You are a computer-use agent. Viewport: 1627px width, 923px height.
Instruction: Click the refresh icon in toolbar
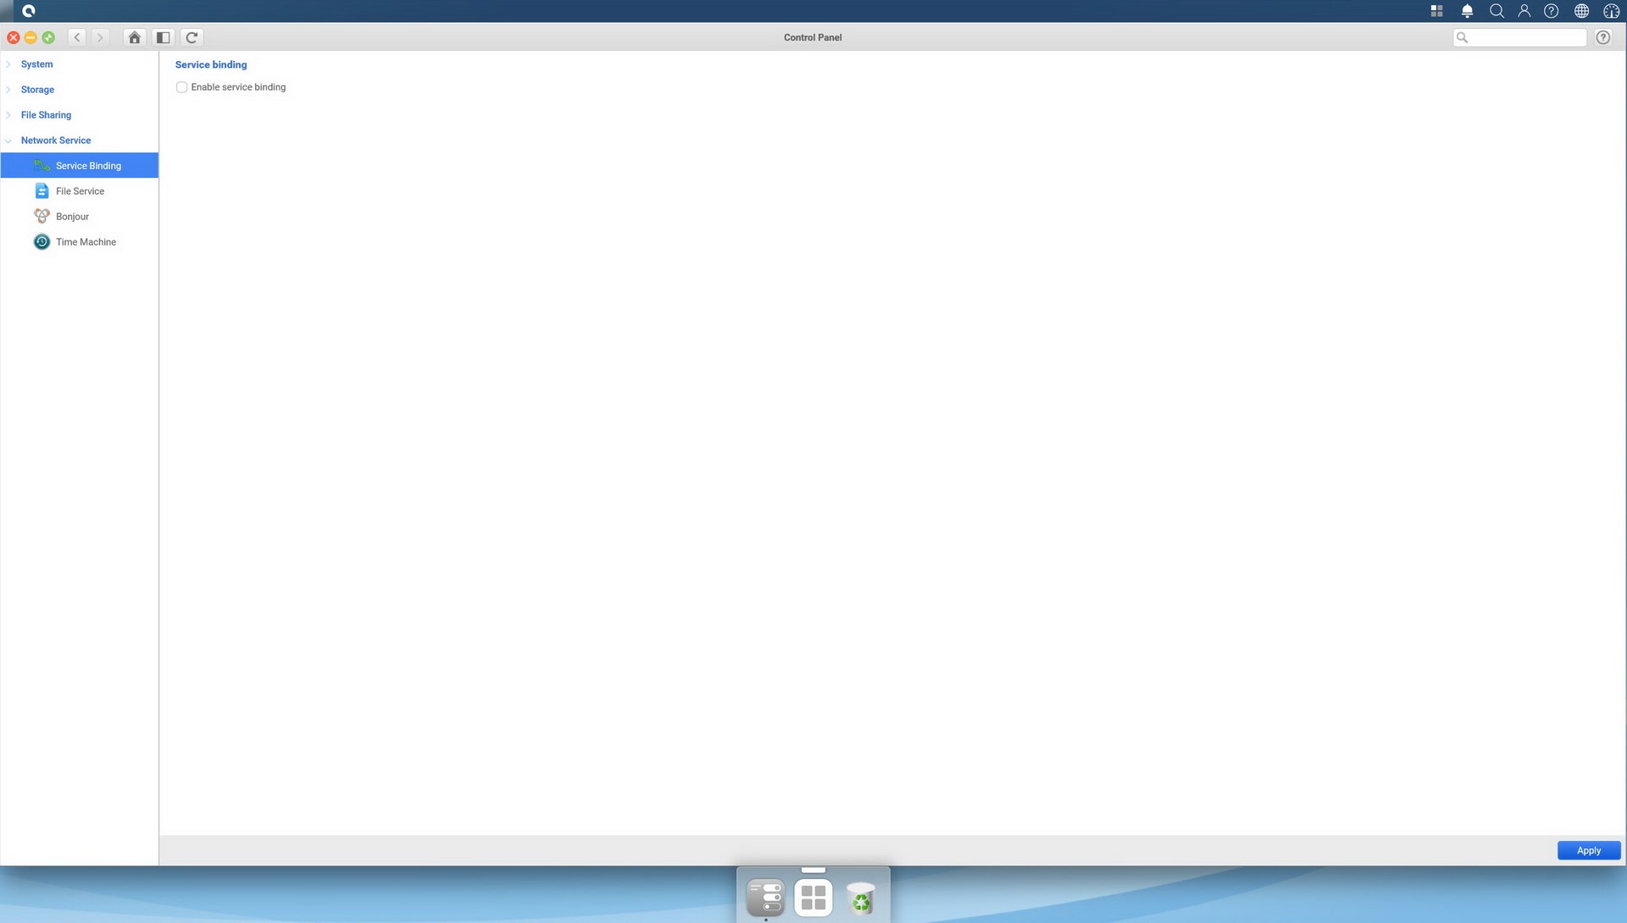(192, 37)
